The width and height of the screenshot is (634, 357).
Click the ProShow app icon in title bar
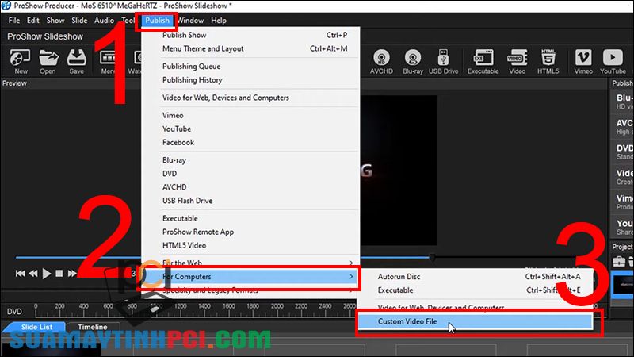[x=6, y=6]
